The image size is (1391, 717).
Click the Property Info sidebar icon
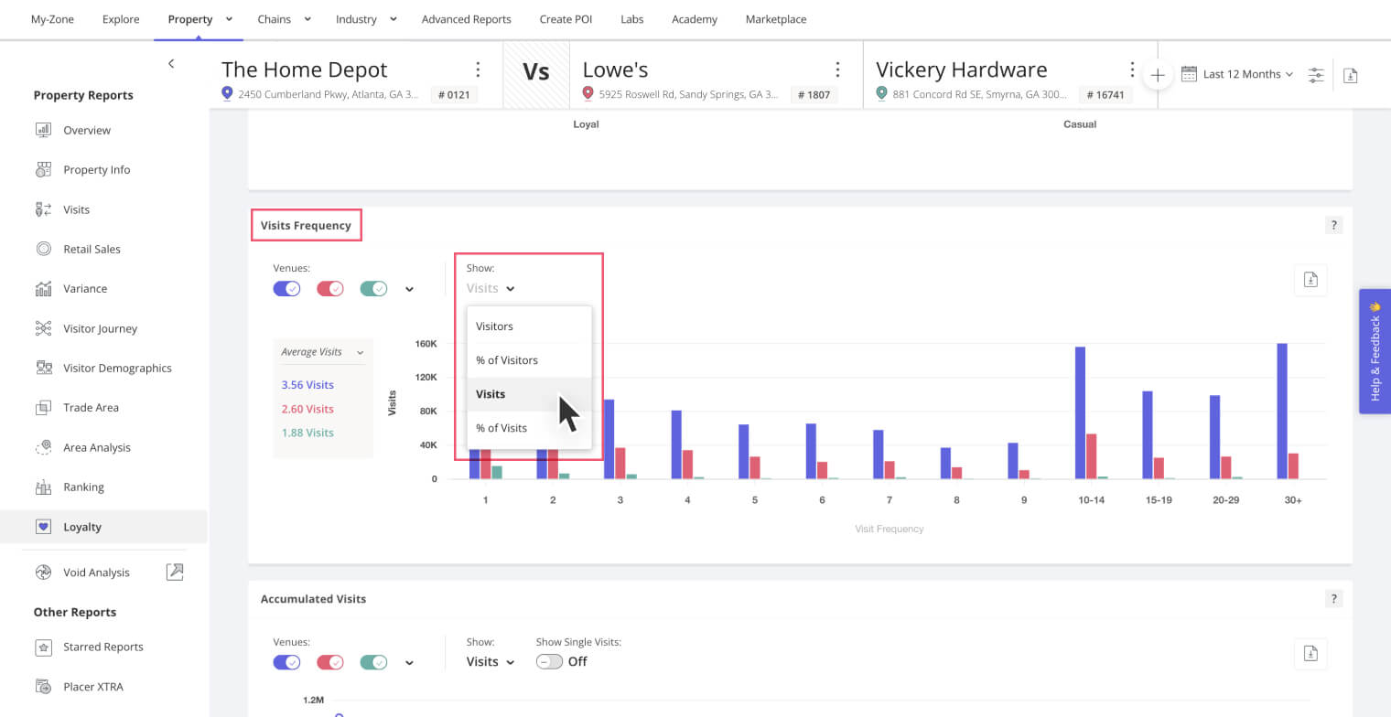coord(43,169)
